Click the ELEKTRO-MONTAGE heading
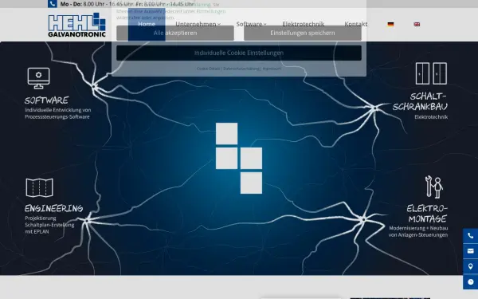478x299 pixels. [x=427, y=214]
